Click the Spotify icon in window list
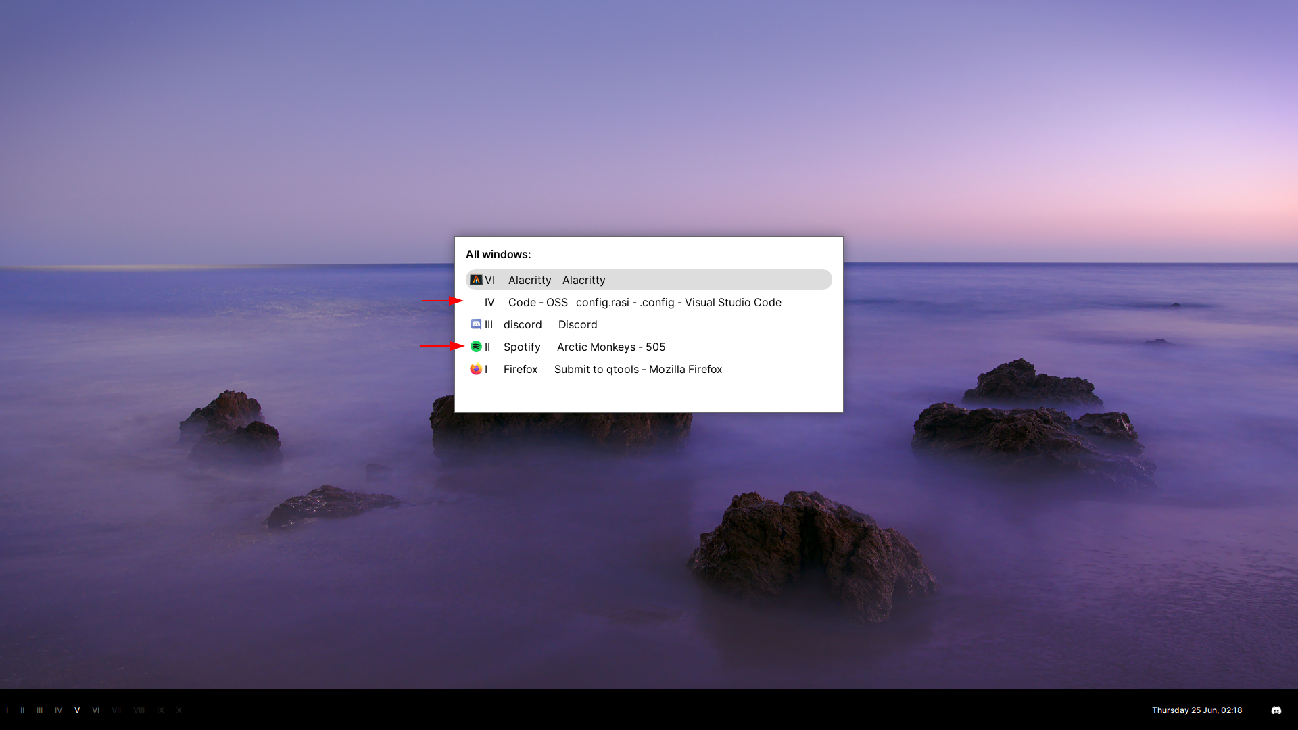The image size is (1298, 730). tap(476, 347)
